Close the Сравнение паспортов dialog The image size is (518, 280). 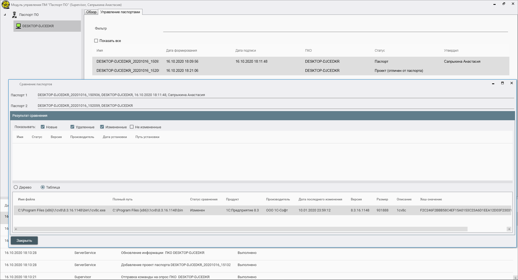click(x=512, y=83)
